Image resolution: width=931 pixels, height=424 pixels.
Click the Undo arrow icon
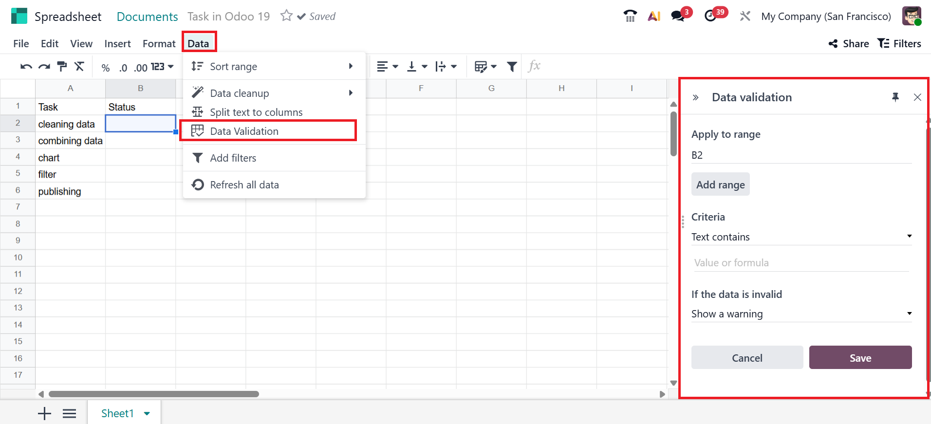point(26,67)
